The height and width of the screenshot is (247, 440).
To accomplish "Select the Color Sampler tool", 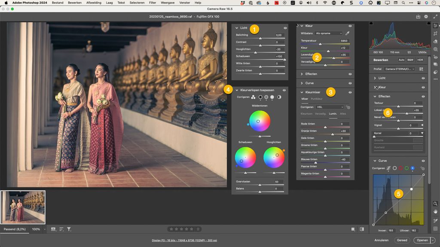I will (435, 221).
